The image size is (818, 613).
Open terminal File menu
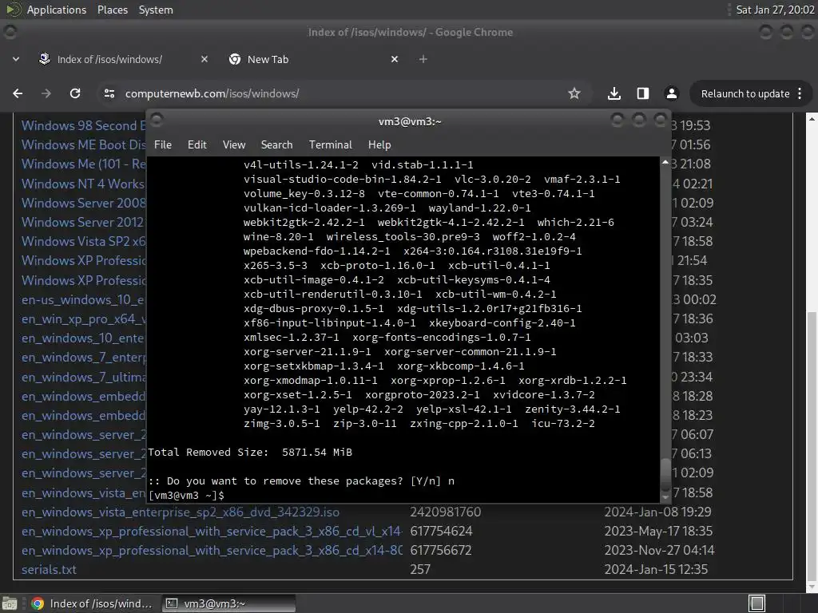(163, 144)
